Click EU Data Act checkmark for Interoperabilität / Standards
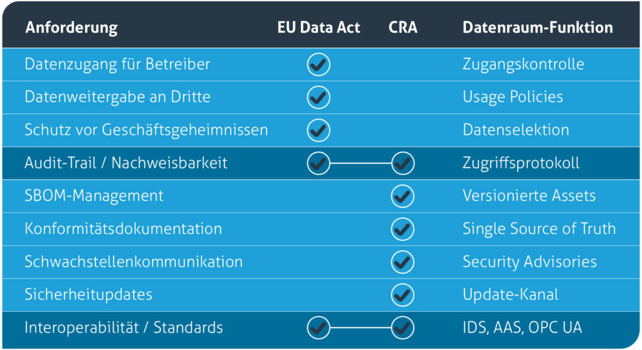642x350 pixels. (x=318, y=327)
